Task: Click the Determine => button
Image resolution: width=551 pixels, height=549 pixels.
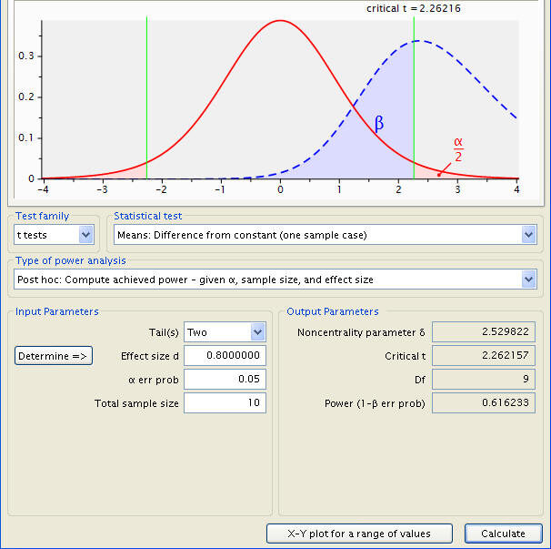Action: pos(54,356)
